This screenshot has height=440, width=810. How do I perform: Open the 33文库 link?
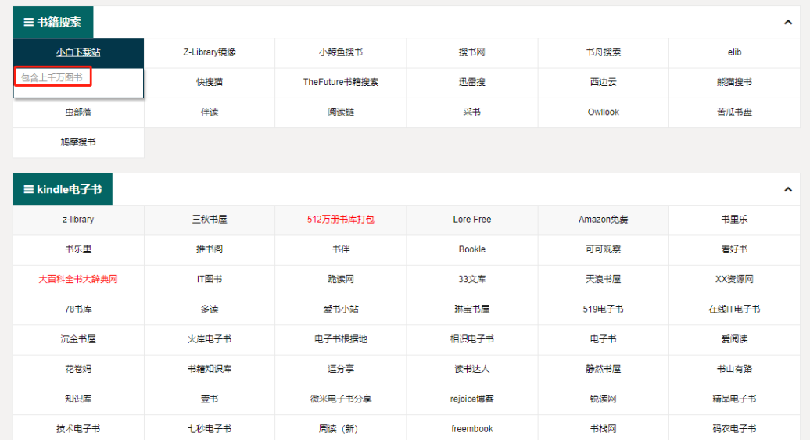pos(472,279)
